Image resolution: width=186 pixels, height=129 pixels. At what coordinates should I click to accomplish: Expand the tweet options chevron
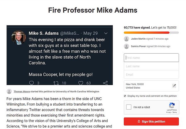pos(106,33)
